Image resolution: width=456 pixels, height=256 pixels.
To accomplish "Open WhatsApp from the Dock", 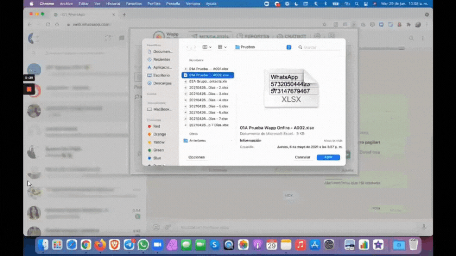I will 143,245.
